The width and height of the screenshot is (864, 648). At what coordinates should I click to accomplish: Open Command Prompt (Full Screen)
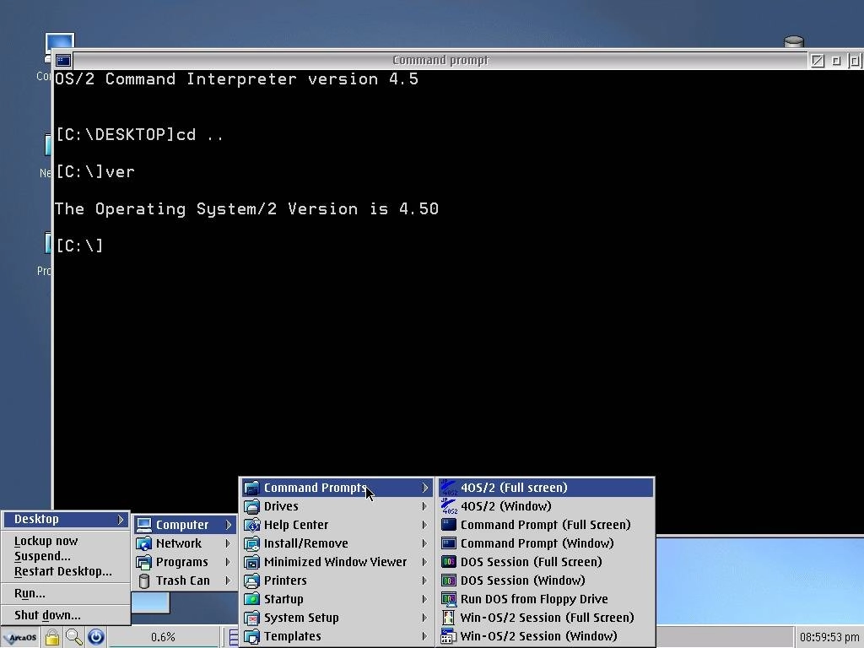click(546, 525)
